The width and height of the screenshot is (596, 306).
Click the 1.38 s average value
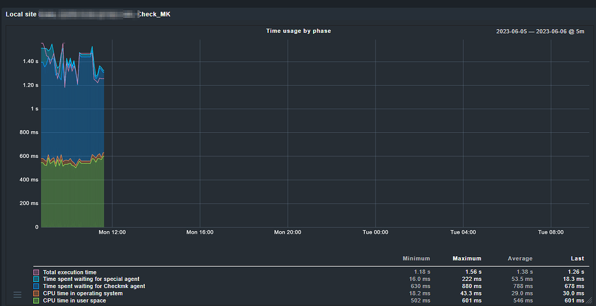[524, 272]
